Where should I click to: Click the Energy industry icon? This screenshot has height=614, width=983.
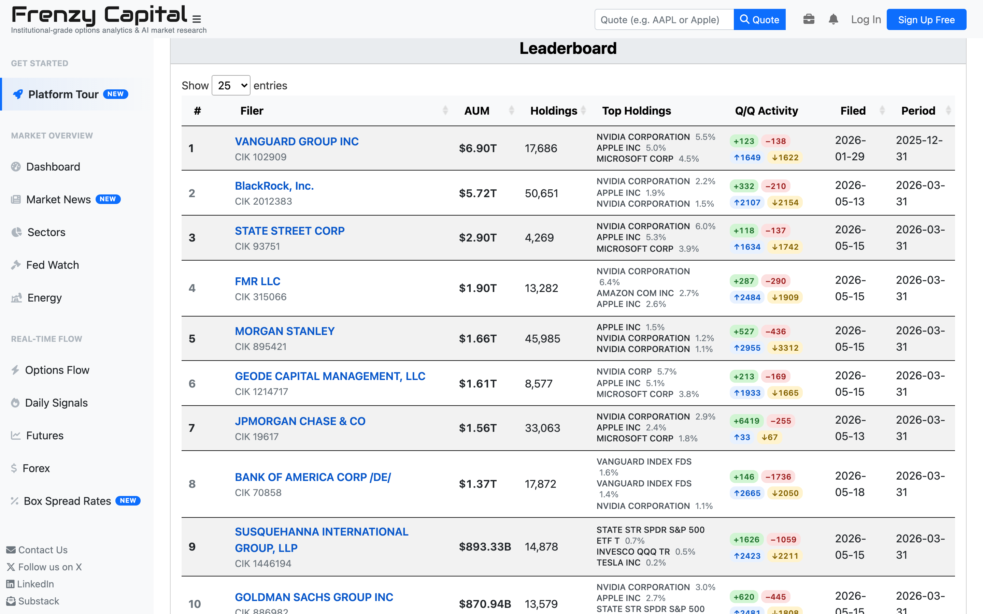pyautogui.click(x=17, y=298)
